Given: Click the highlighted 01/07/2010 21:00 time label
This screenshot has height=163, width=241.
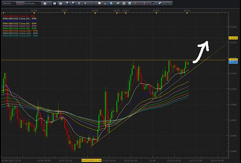Looking at the screenshot, I should pyautogui.click(x=91, y=160).
